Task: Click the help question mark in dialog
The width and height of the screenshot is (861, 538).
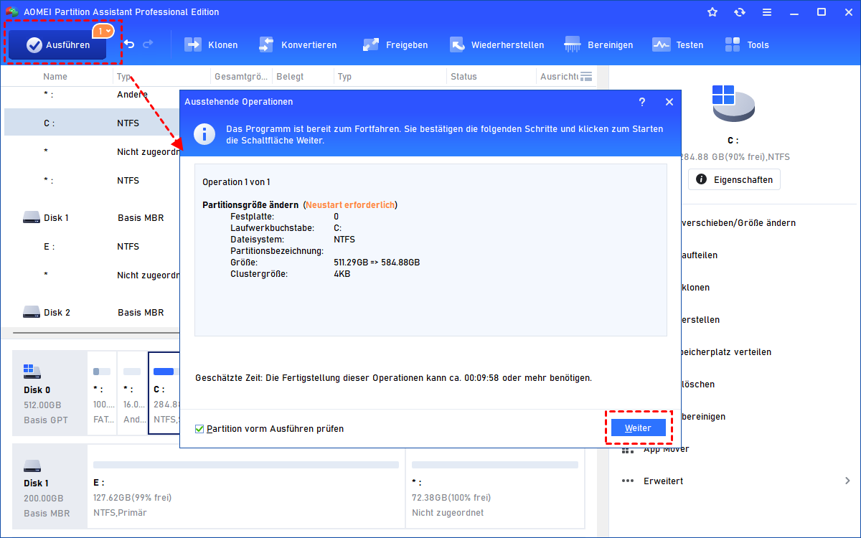Action: pos(642,102)
